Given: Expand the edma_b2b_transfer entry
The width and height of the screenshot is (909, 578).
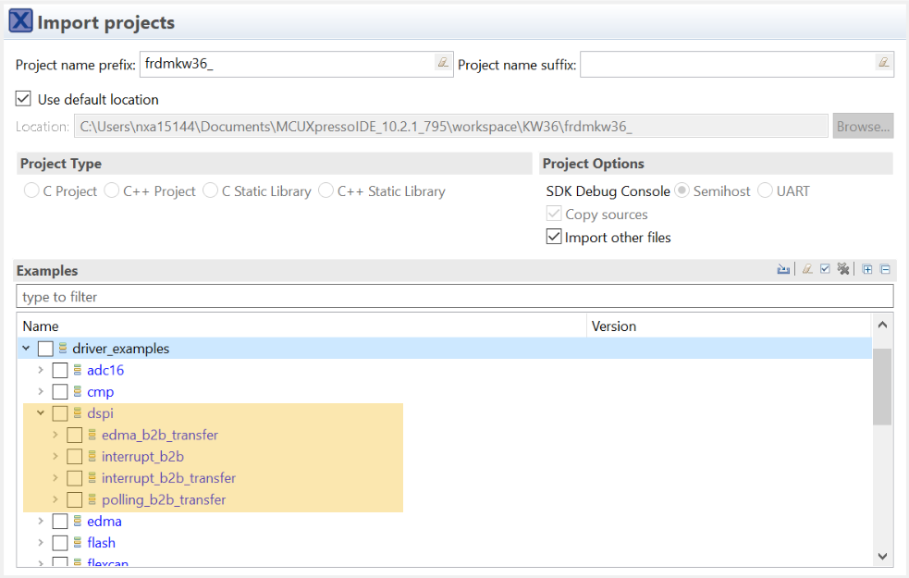Looking at the screenshot, I should point(55,435).
